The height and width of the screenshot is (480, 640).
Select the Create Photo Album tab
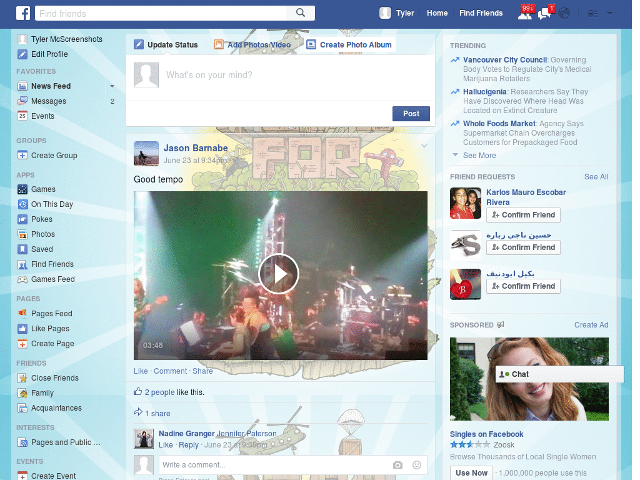349,45
